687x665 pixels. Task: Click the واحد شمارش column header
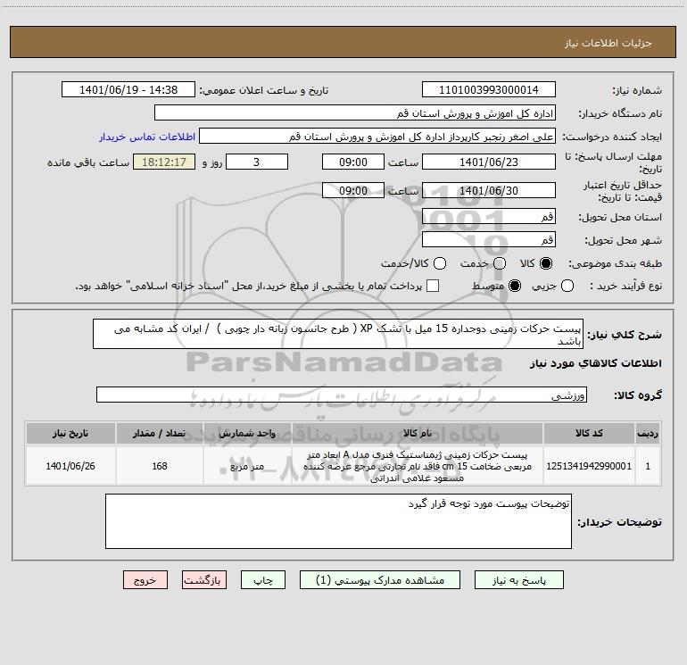[247, 433]
